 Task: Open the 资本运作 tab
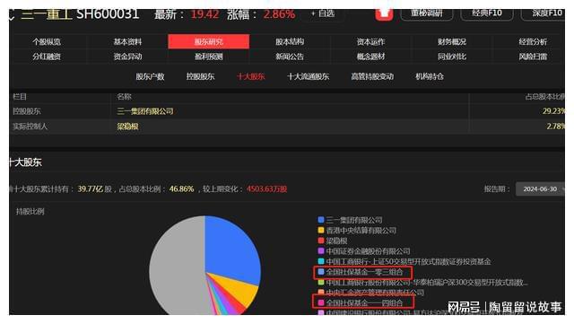(x=370, y=42)
